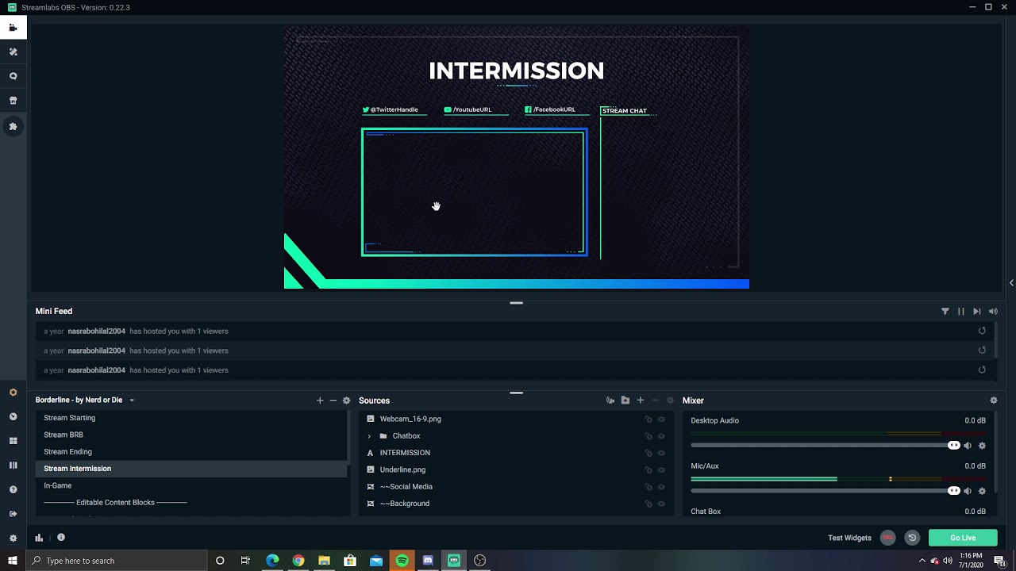Click the Go Live button
The height and width of the screenshot is (571, 1016).
(963, 538)
